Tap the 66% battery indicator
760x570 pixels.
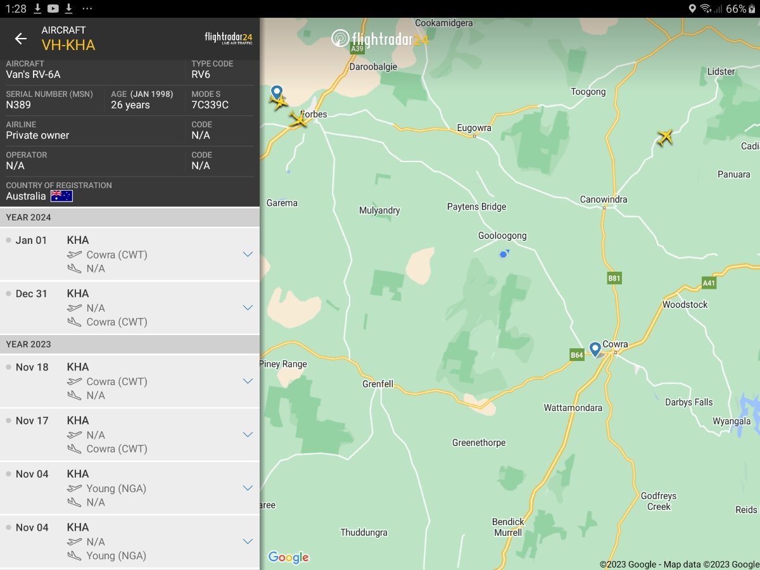[x=742, y=9]
